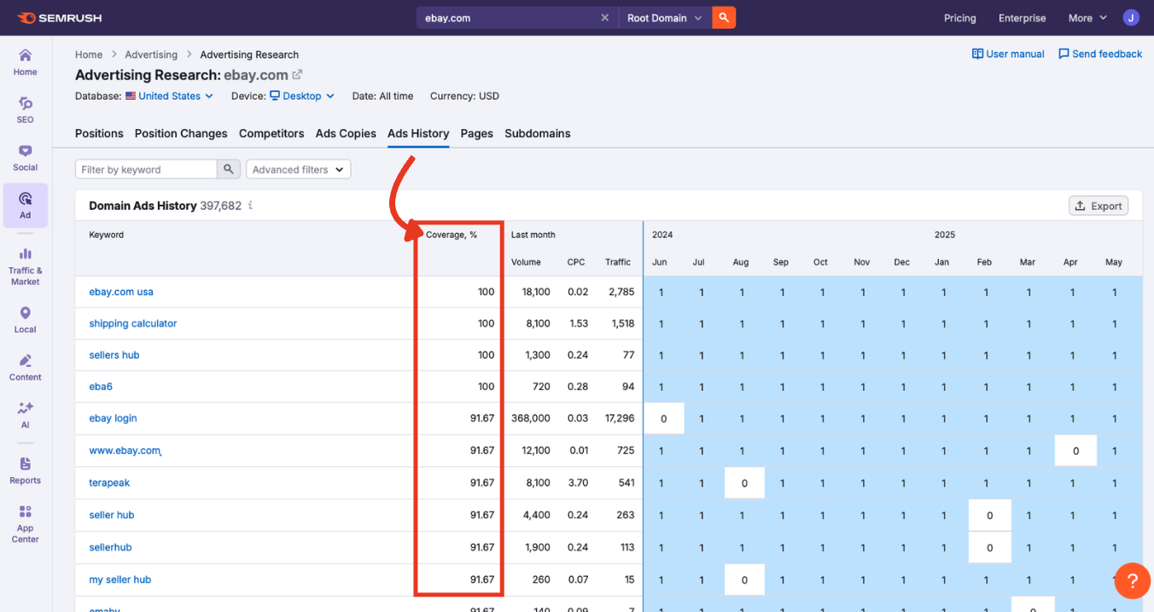Export the Domain Ads History data
Image resolution: width=1154 pixels, height=612 pixels.
tap(1099, 205)
